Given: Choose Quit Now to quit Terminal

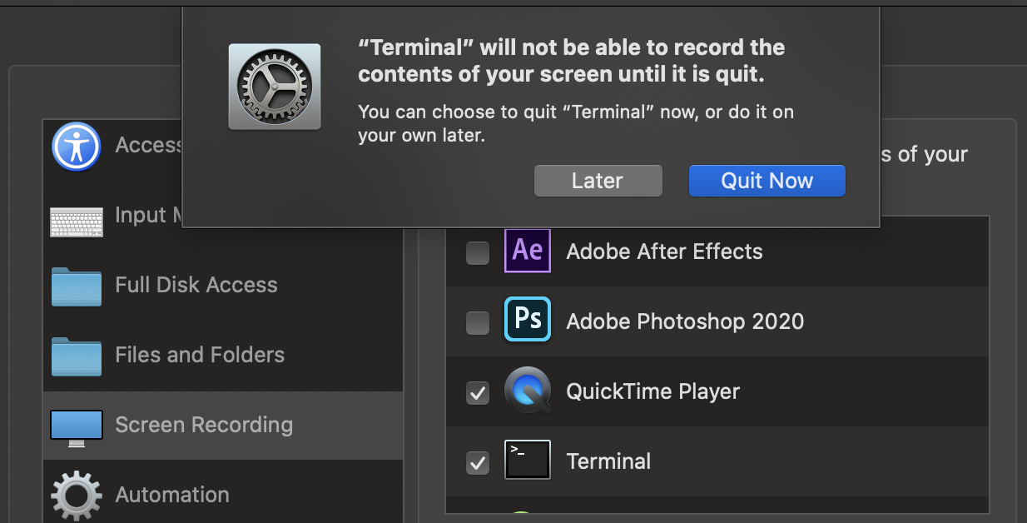Looking at the screenshot, I should [x=767, y=181].
